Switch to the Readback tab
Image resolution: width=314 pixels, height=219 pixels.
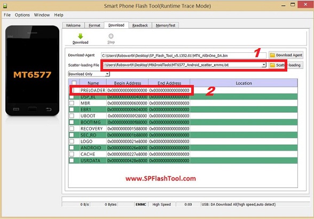(140, 26)
